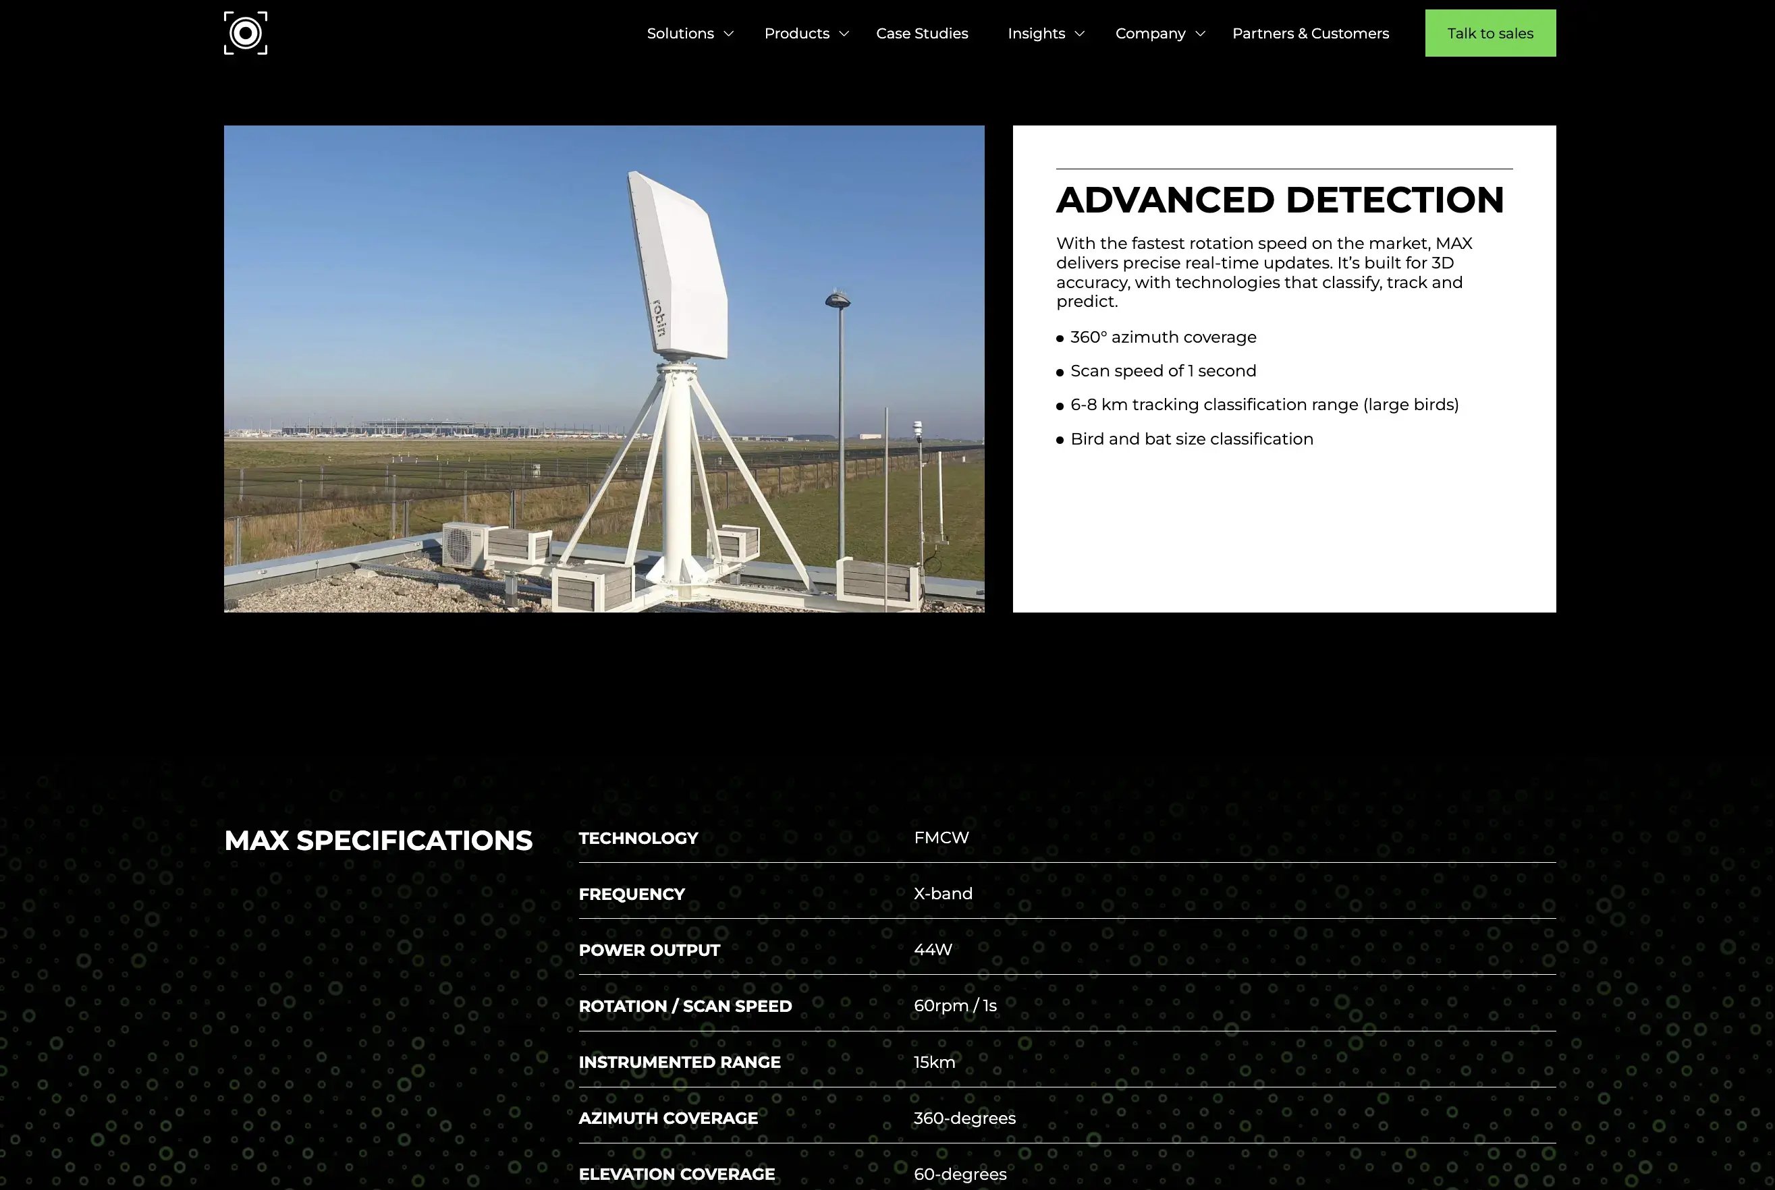
Task: Expand the Products chevron arrow
Action: (x=844, y=34)
